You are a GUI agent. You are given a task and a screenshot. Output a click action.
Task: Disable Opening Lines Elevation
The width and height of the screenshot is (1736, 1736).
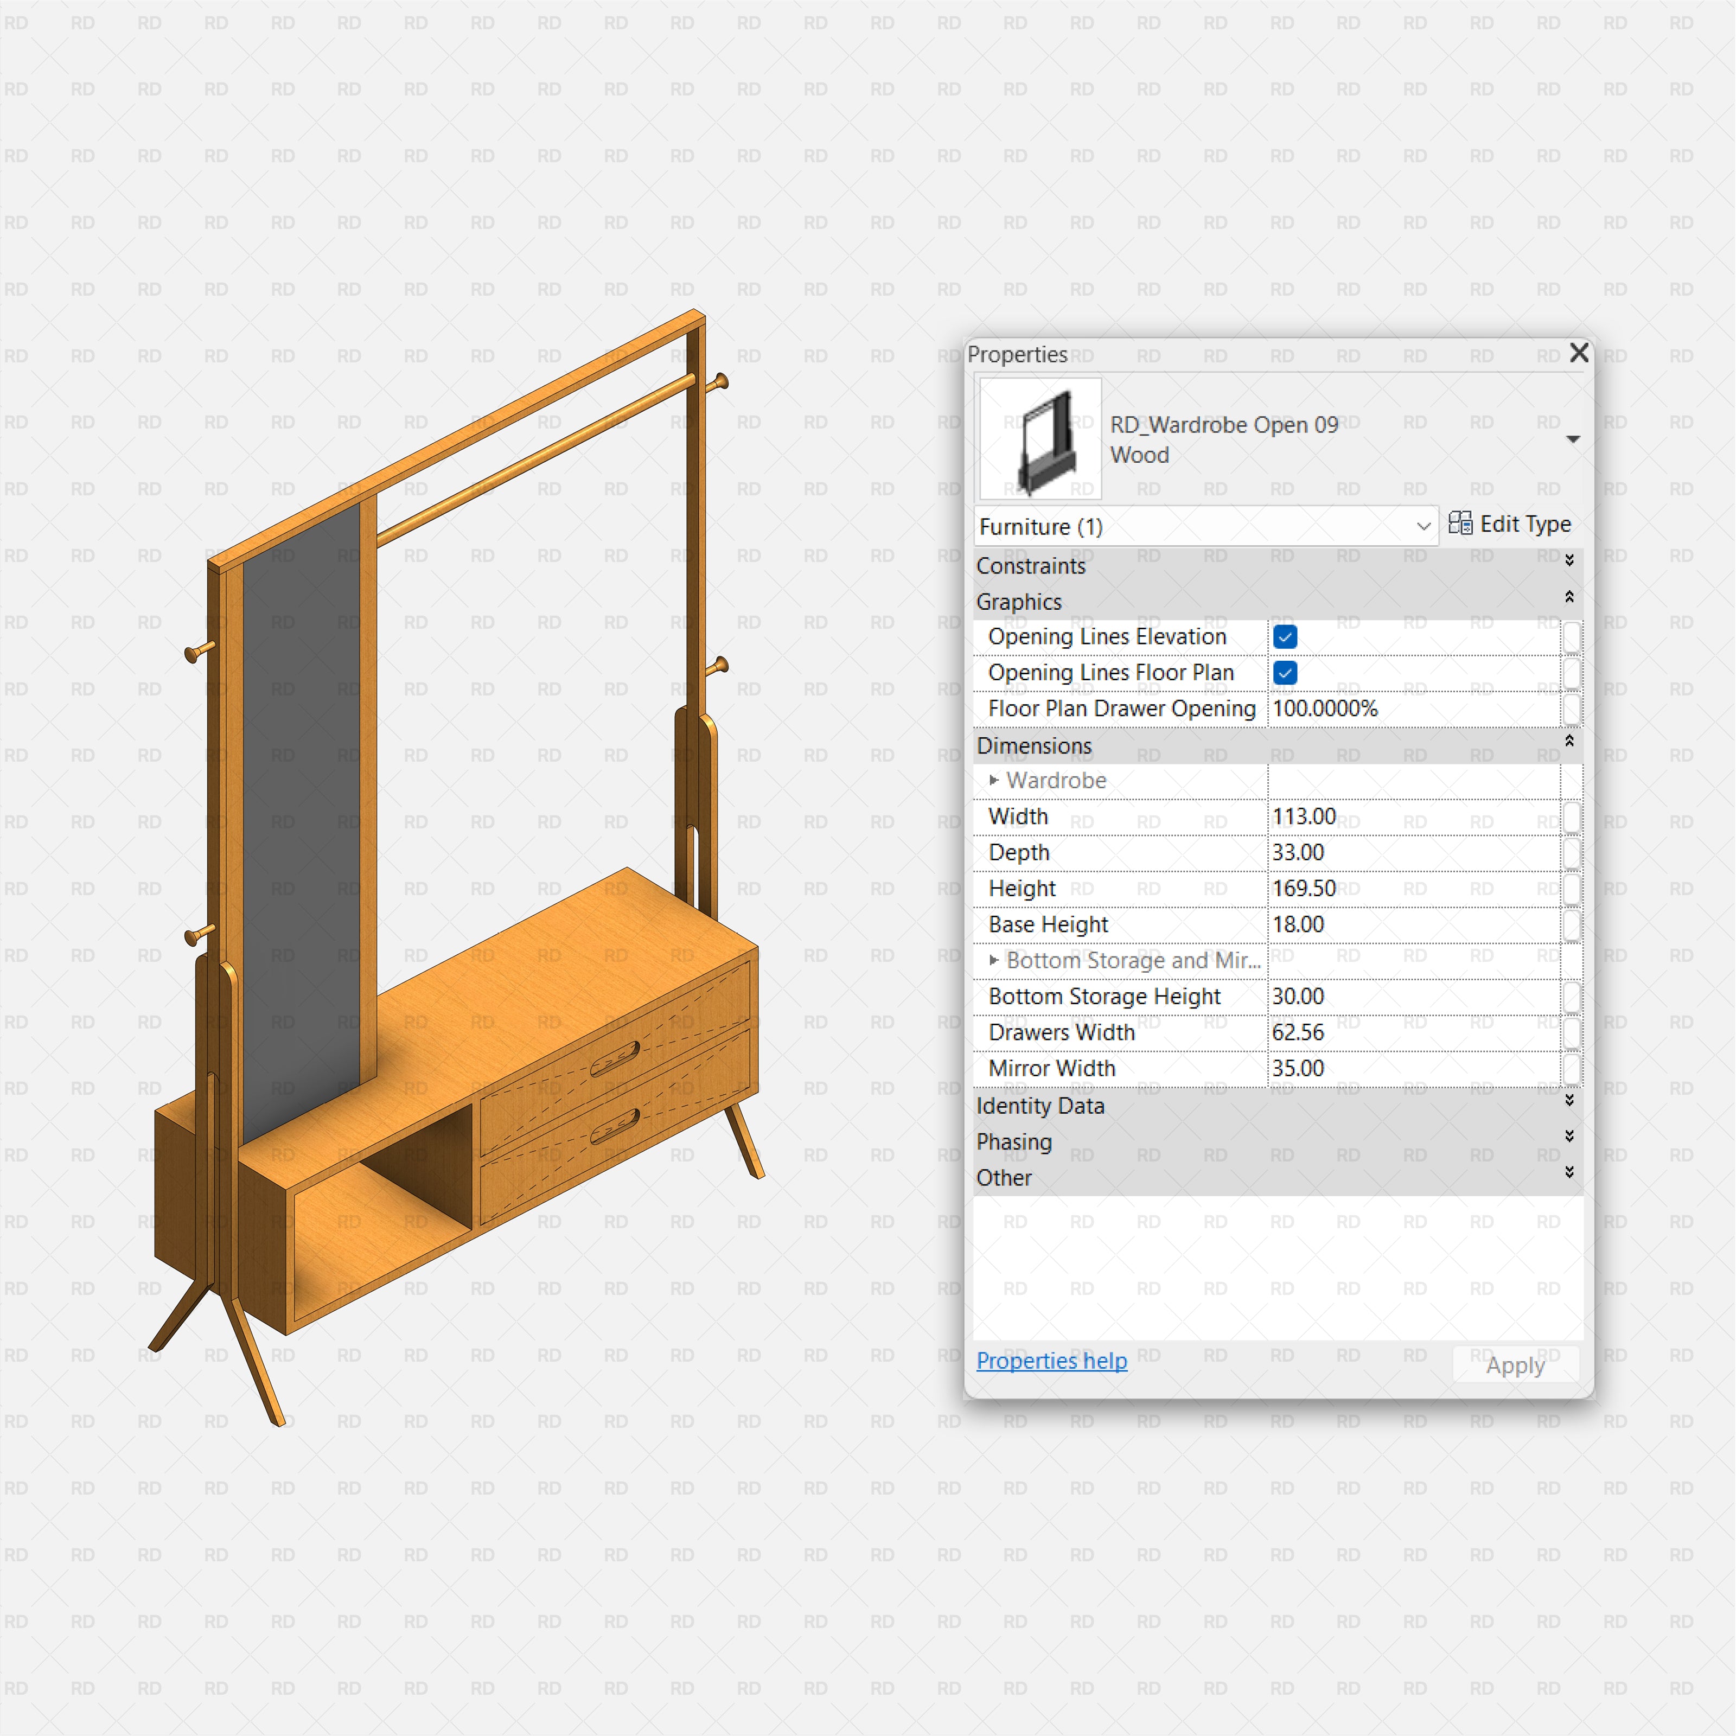1284,636
